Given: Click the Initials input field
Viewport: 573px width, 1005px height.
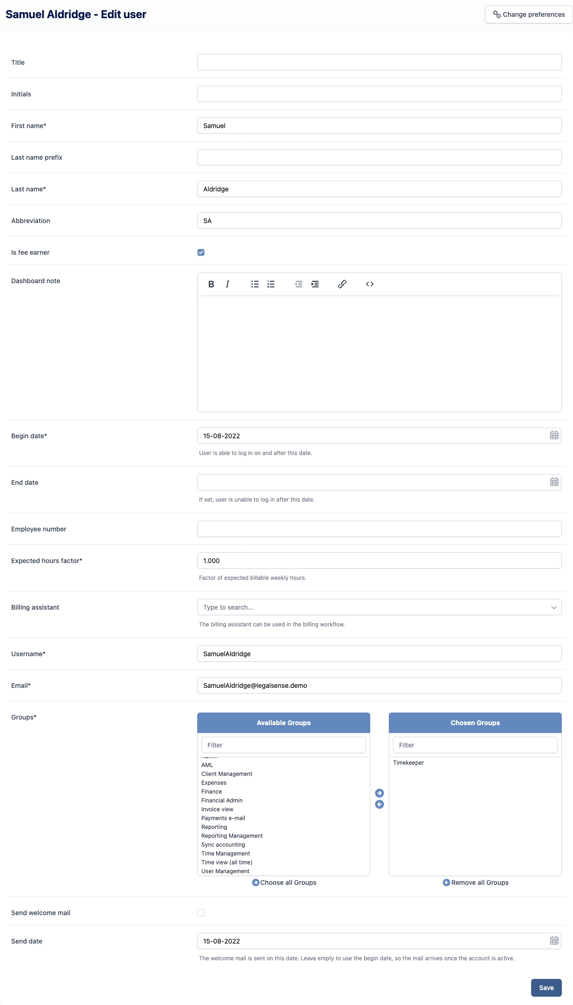Looking at the screenshot, I should [x=380, y=94].
